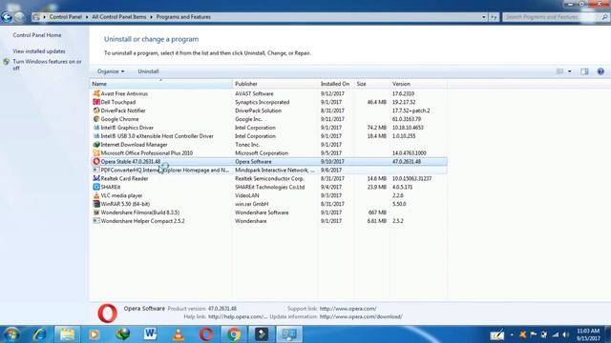Click the Internet Download Manager list icon
This screenshot has height=343, width=611.
96,144
